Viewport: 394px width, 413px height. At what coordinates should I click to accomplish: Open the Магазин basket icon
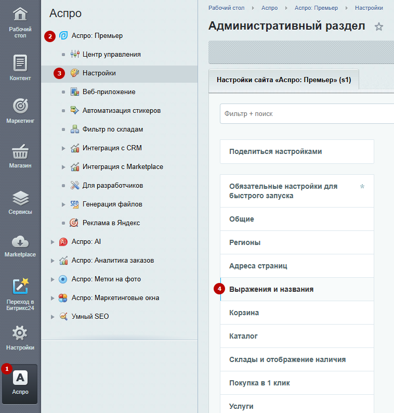(20, 151)
